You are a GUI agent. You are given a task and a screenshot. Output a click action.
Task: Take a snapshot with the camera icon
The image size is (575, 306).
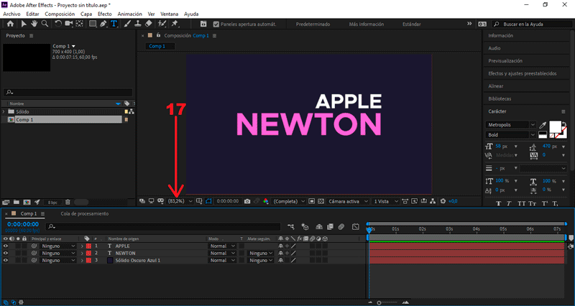point(247,201)
